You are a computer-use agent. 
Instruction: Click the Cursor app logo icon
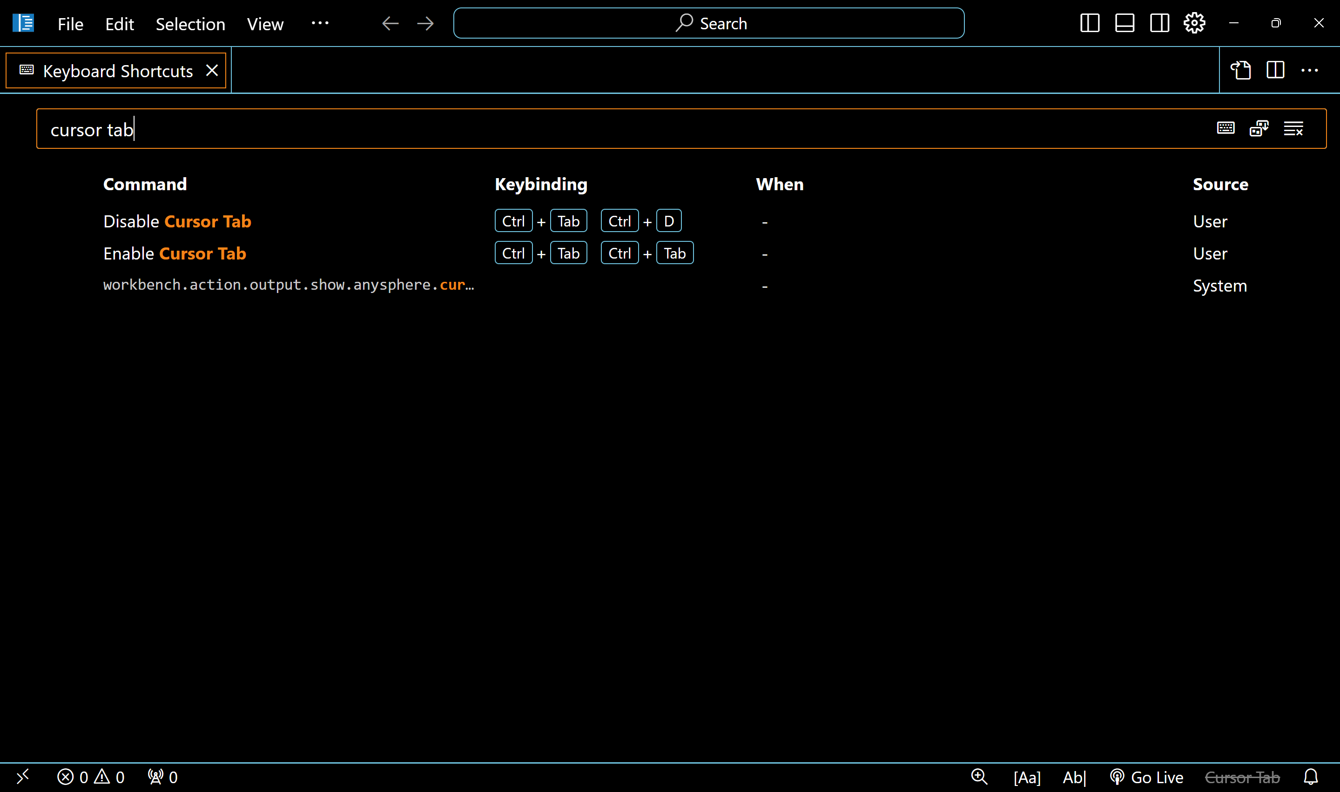click(23, 23)
